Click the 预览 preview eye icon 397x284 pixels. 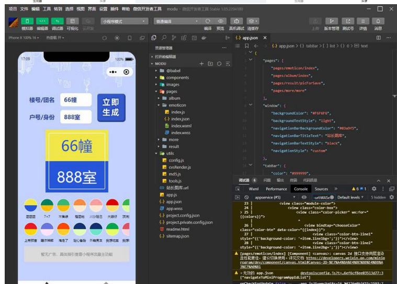tap(221, 21)
